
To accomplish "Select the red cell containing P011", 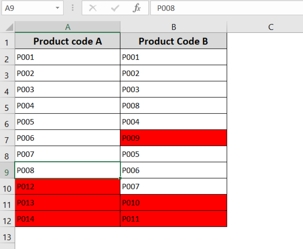I will (x=173, y=219).
